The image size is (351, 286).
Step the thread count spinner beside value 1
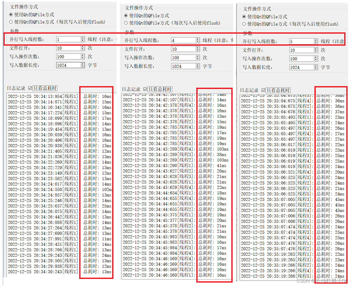pyautogui.click(x=83, y=39)
